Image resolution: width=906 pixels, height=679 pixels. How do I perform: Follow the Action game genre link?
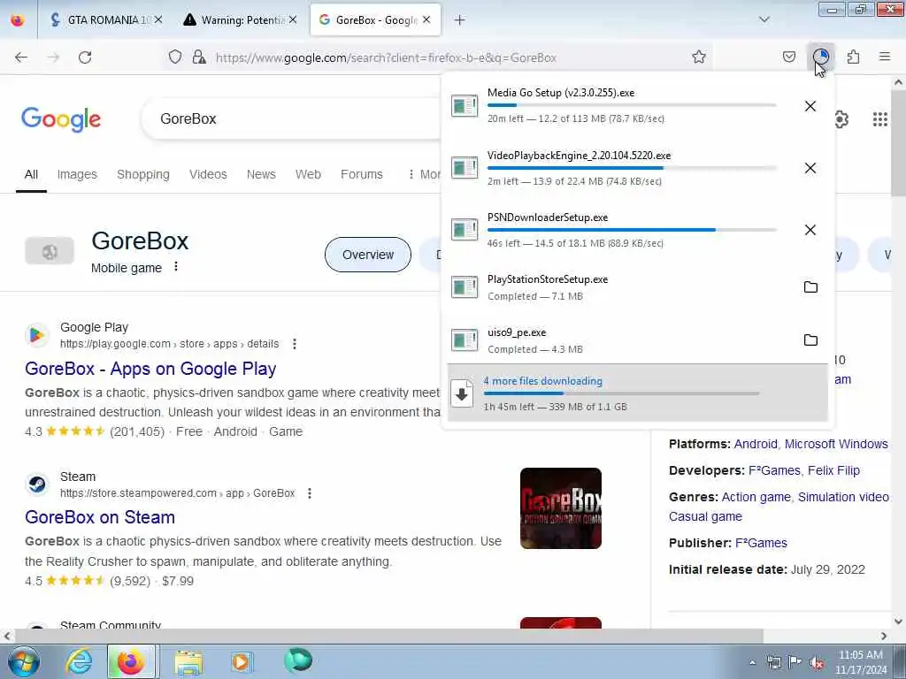tap(756, 497)
